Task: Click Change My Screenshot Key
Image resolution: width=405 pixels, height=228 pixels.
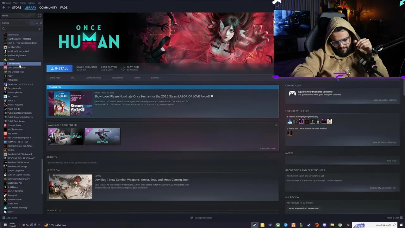Action: 383,188
